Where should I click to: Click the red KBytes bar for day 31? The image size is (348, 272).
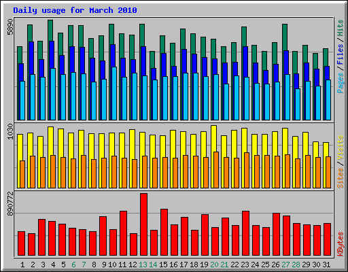click(x=327, y=239)
